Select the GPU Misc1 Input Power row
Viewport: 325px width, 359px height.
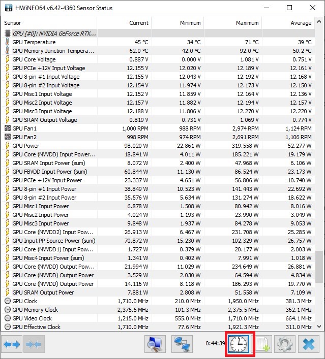tap(158, 206)
